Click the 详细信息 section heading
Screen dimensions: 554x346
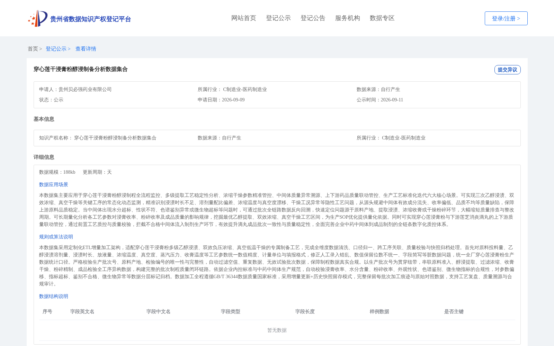point(44,157)
